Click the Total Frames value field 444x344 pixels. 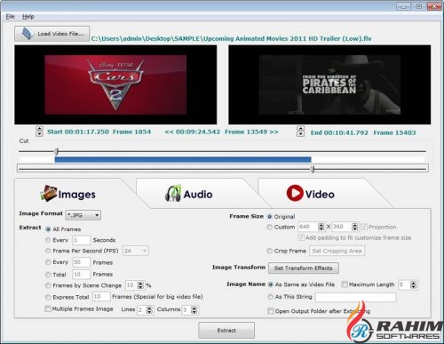click(x=81, y=275)
